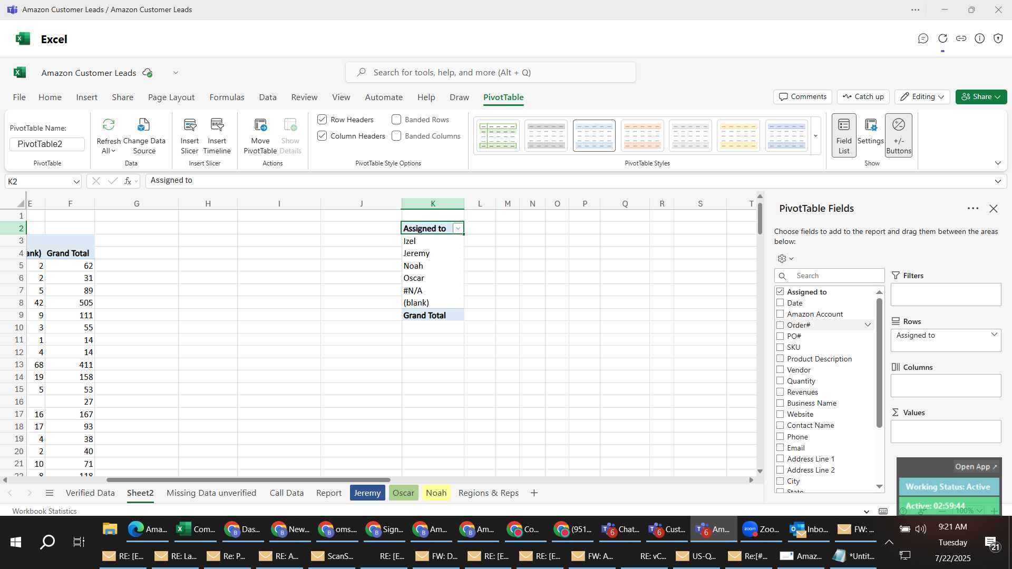Open the Assigned to filter dropdown in K2
The height and width of the screenshot is (569, 1012).
point(458,229)
